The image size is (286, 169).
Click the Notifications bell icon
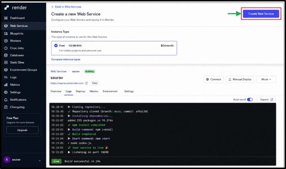(6, 100)
